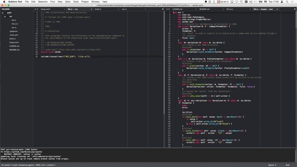297x167 pixels.
Task: Click next tab arrow in right pane
Action: tap(169, 9)
